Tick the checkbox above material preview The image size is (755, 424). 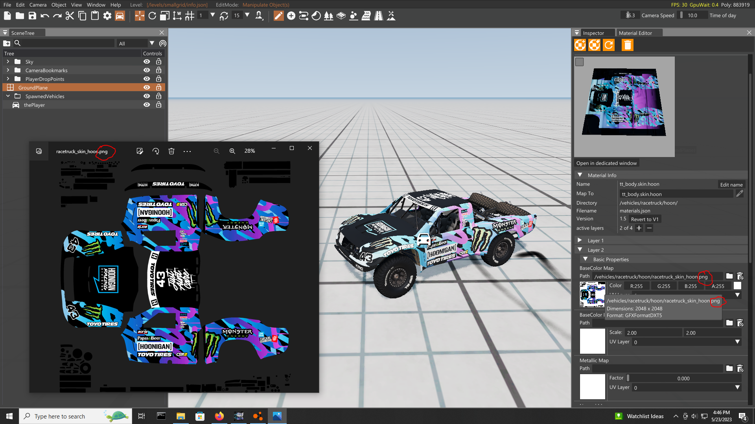point(579,62)
